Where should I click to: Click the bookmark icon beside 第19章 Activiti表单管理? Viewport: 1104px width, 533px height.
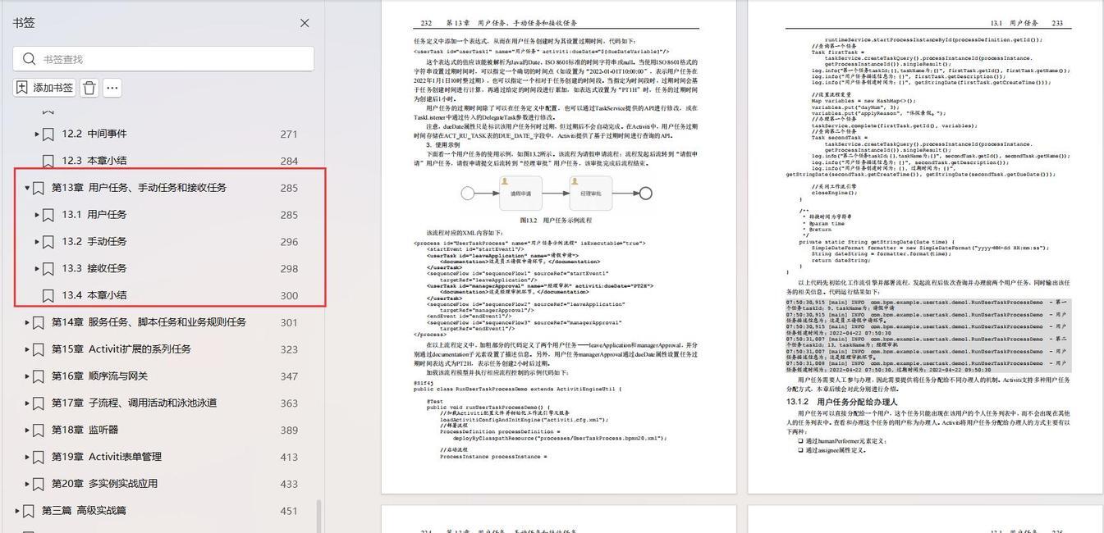(39, 457)
